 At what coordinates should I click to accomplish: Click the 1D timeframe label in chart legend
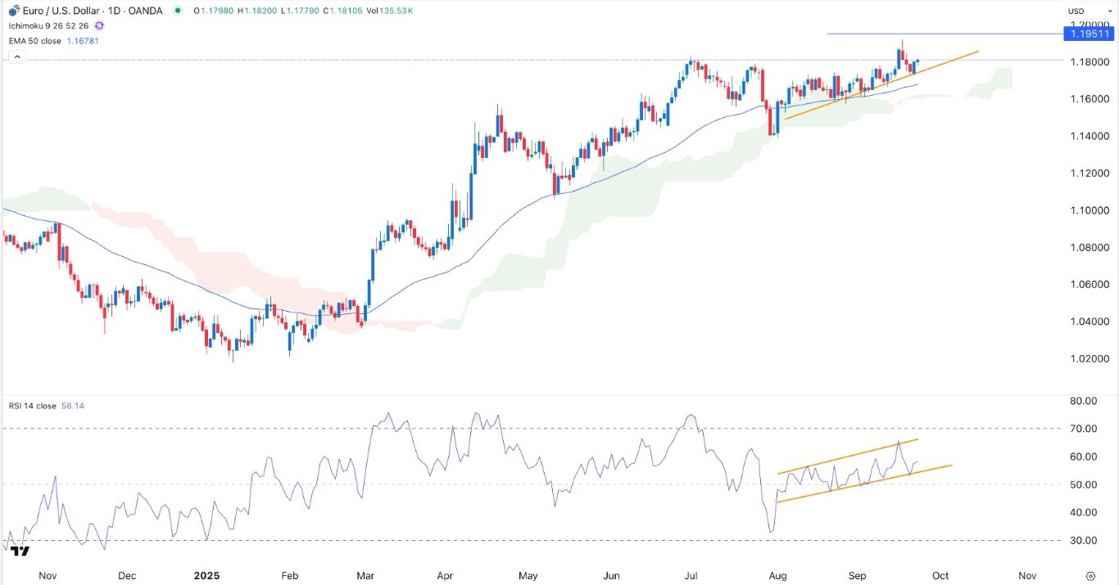coord(114,10)
